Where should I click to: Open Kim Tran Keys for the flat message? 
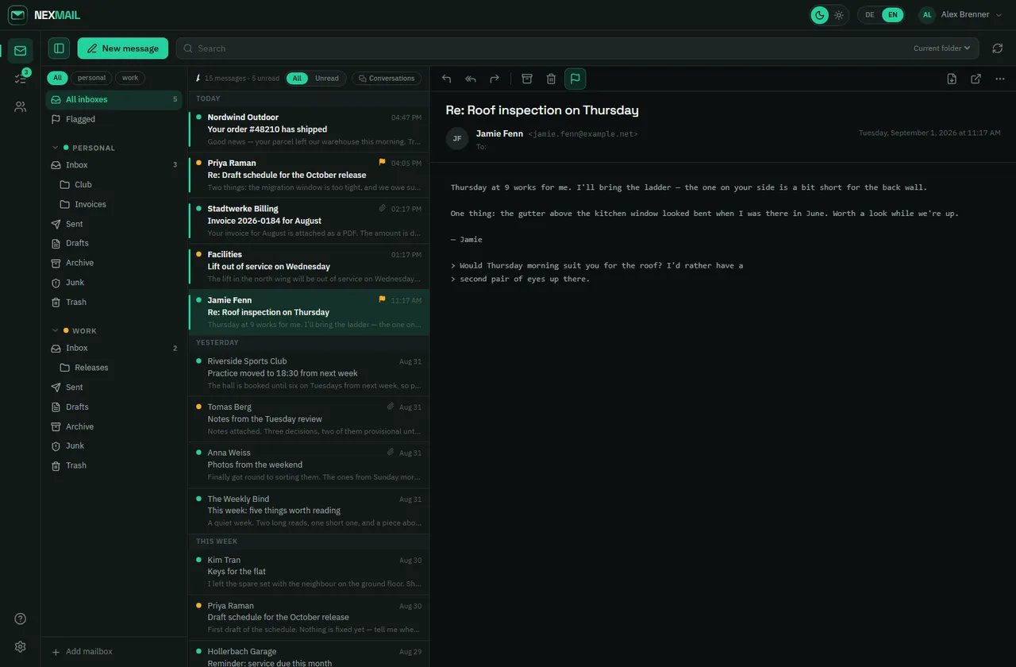tap(309, 572)
